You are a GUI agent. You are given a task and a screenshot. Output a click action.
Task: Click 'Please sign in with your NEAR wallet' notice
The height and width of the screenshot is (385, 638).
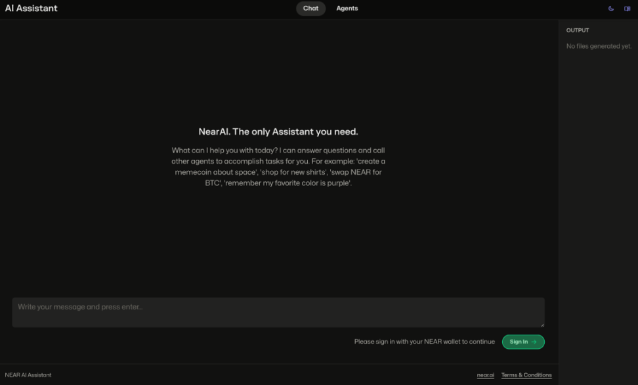pyautogui.click(x=424, y=342)
